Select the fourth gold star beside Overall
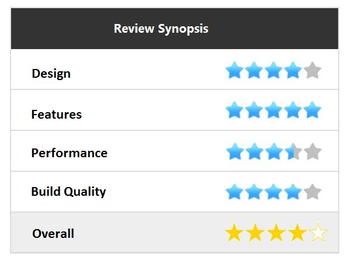This screenshot has width=351, height=263. [x=297, y=234]
